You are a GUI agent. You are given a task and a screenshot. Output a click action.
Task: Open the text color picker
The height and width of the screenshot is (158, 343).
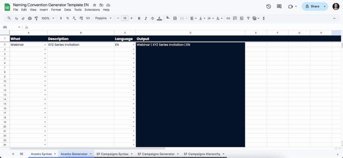(x=159, y=18)
